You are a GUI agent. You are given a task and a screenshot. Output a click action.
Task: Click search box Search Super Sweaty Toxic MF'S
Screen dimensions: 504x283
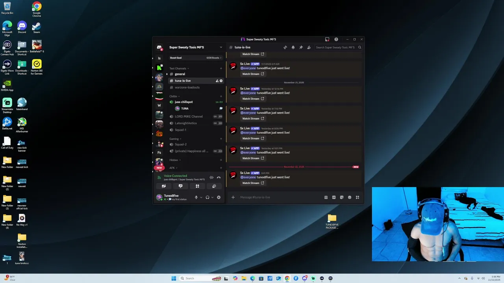tap(338, 47)
